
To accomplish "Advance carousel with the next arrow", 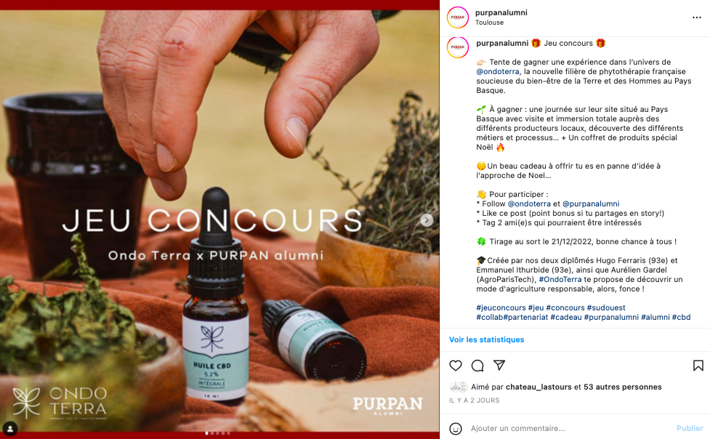I will click(426, 220).
